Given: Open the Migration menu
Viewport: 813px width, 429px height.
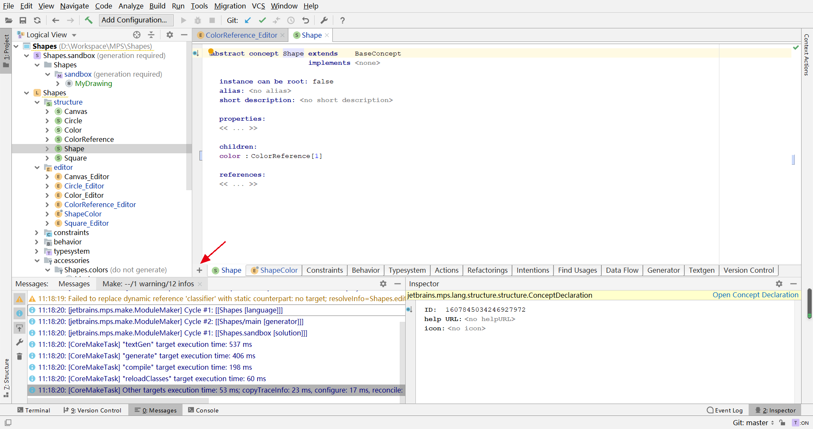Looking at the screenshot, I should tap(230, 6).
